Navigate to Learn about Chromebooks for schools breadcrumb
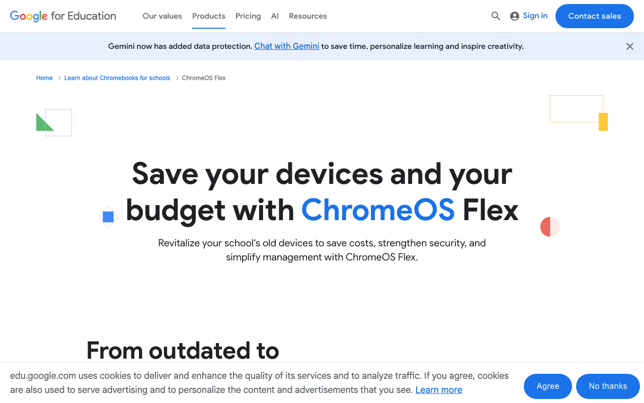The image size is (644, 403). tap(117, 78)
